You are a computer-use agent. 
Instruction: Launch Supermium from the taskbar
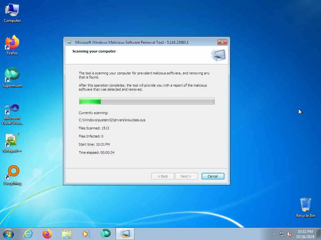click(105, 234)
